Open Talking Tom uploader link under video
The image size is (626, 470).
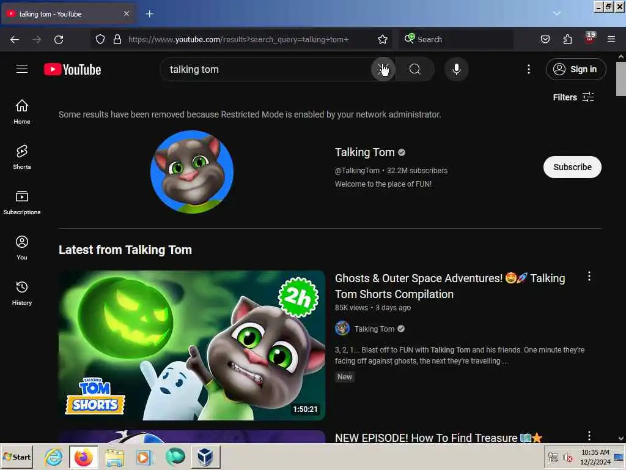374,329
